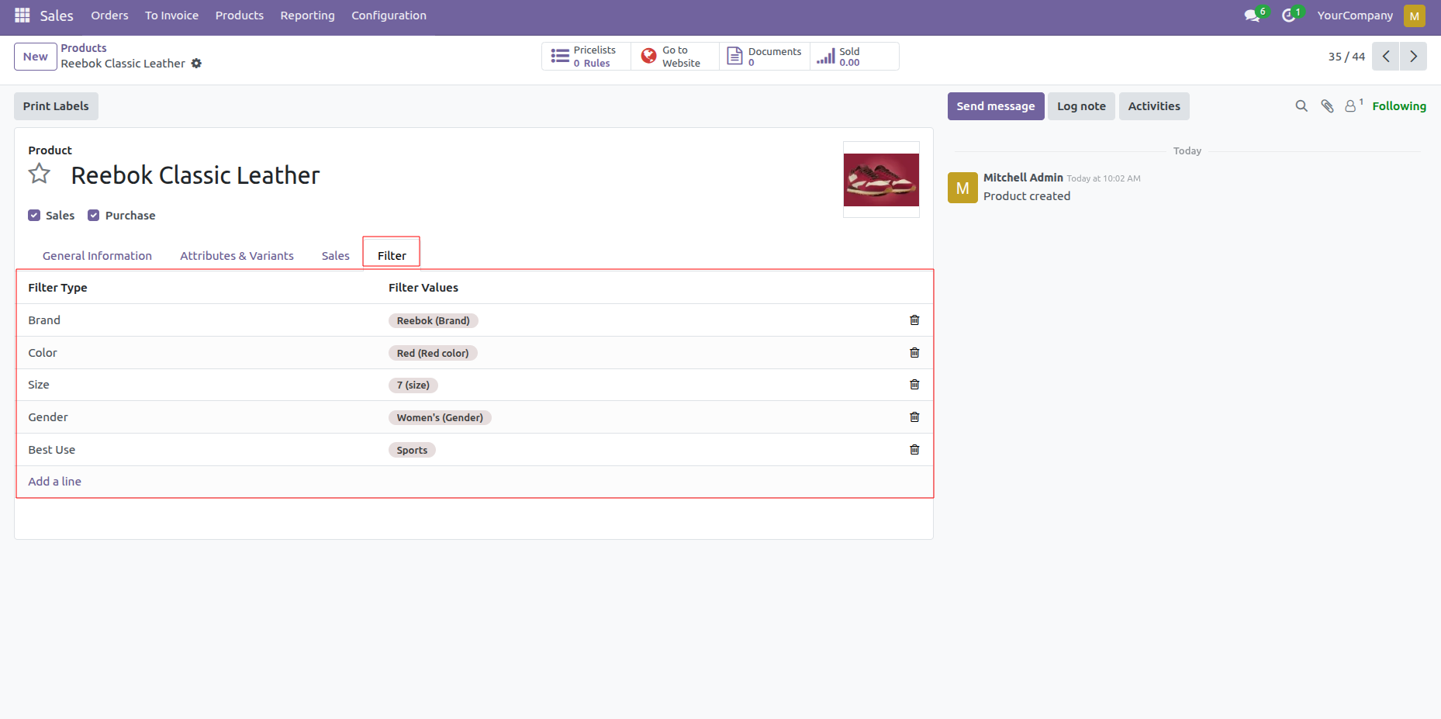Search messages with the magnifier icon
Viewport: 1441px width, 719px height.
tap(1301, 106)
